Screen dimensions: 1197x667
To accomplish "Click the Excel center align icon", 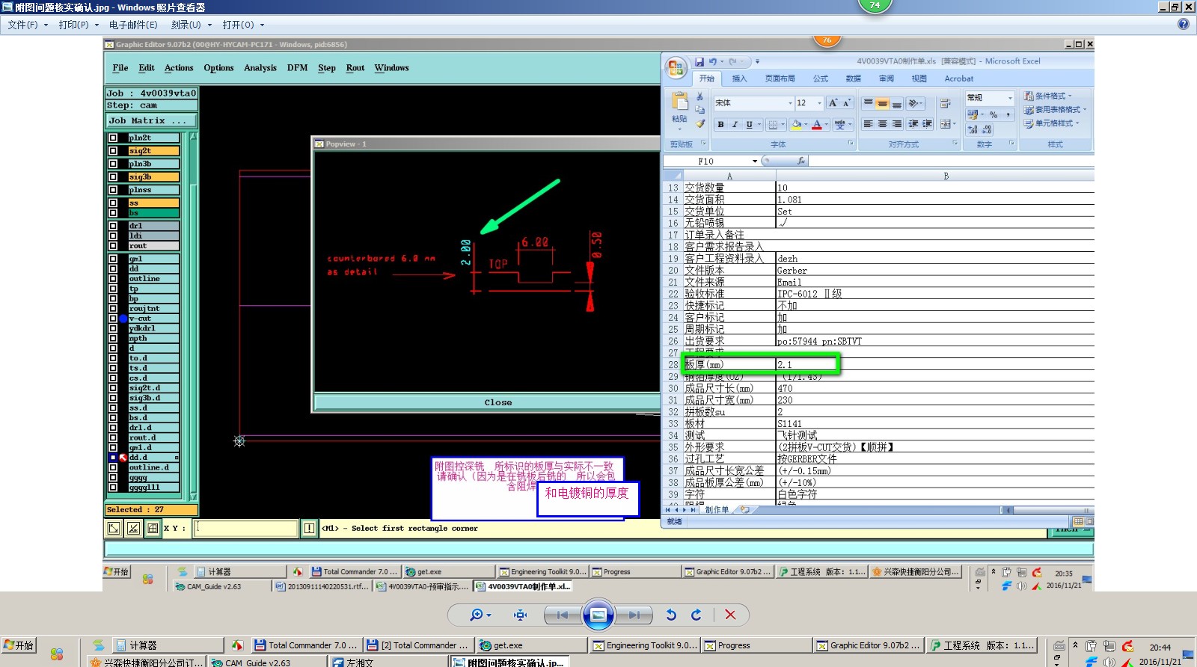I will [x=882, y=124].
